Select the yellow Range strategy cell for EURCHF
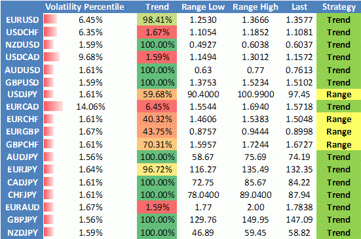Screen dimensions: 361x239 [339, 119]
